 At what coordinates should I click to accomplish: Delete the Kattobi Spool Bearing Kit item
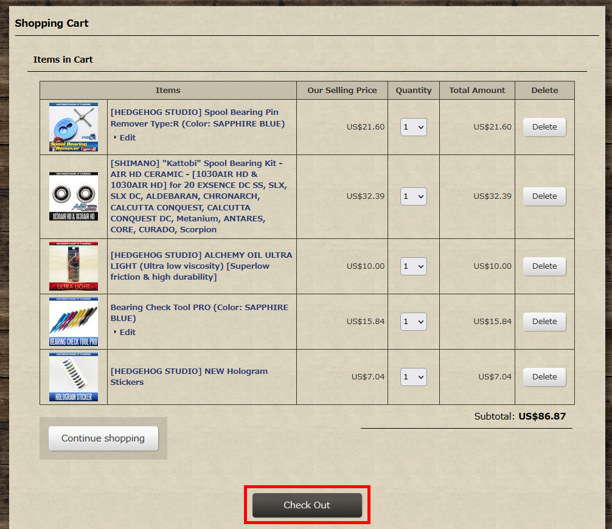pos(544,196)
